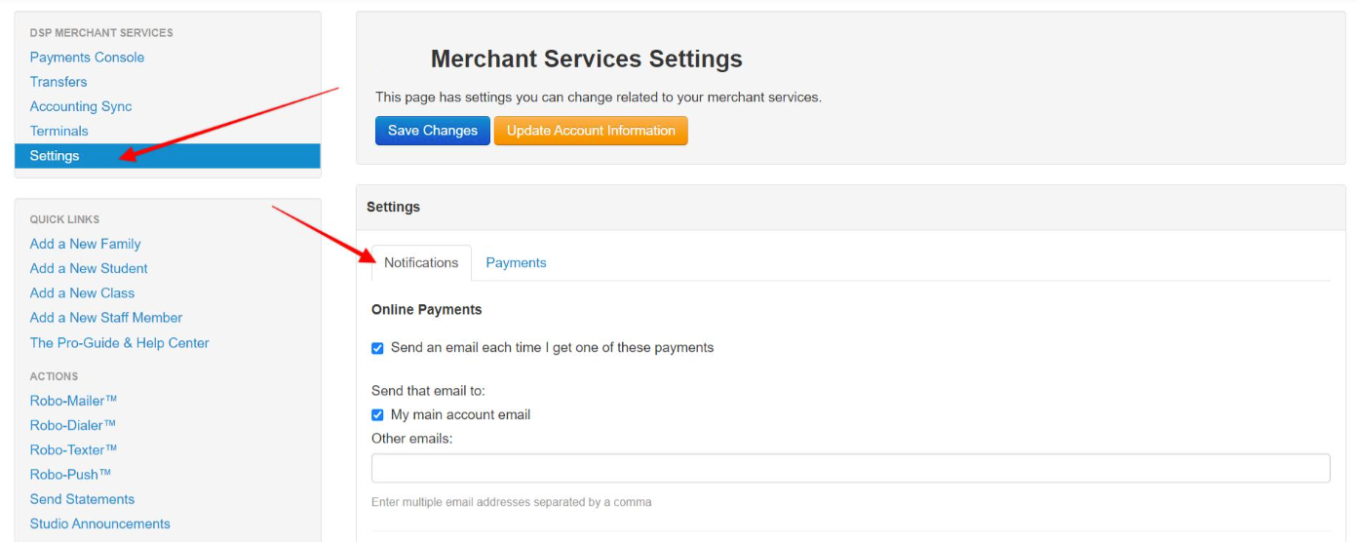Screen dimensions: 1357x542
Task: Click the Other emails input field
Action: 850,468
